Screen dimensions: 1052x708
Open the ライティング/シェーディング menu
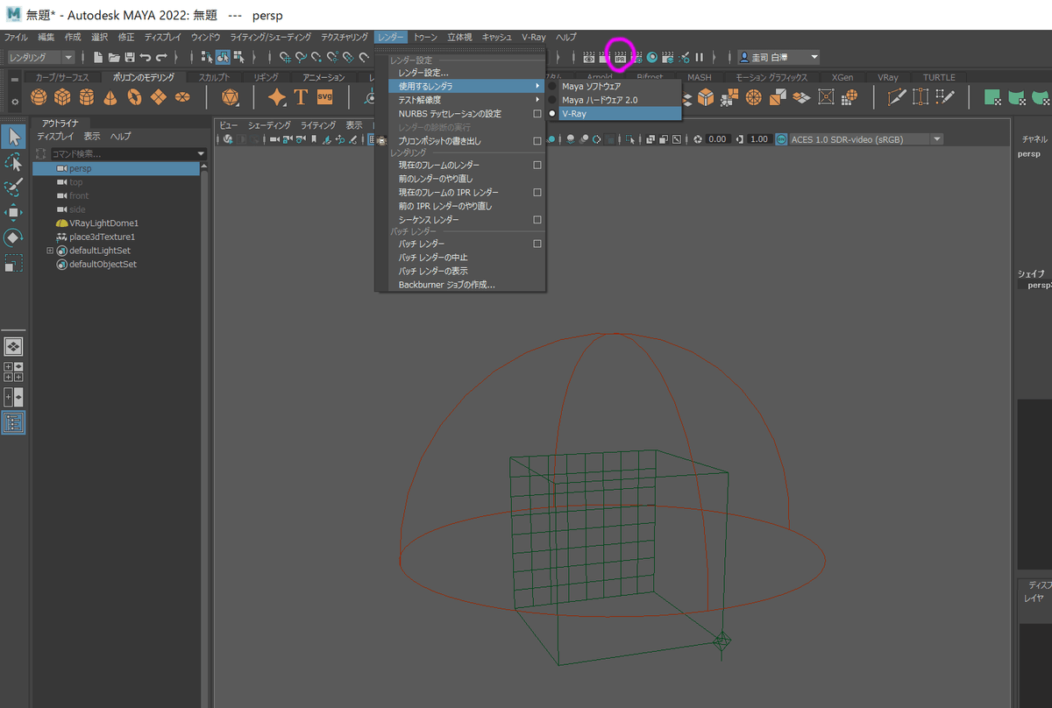(271, 38)
